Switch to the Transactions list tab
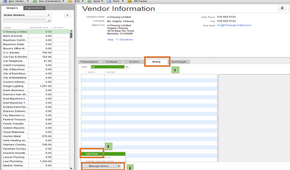 34,8
